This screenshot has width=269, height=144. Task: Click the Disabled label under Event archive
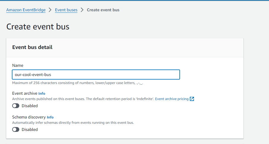tap(30, 106)
